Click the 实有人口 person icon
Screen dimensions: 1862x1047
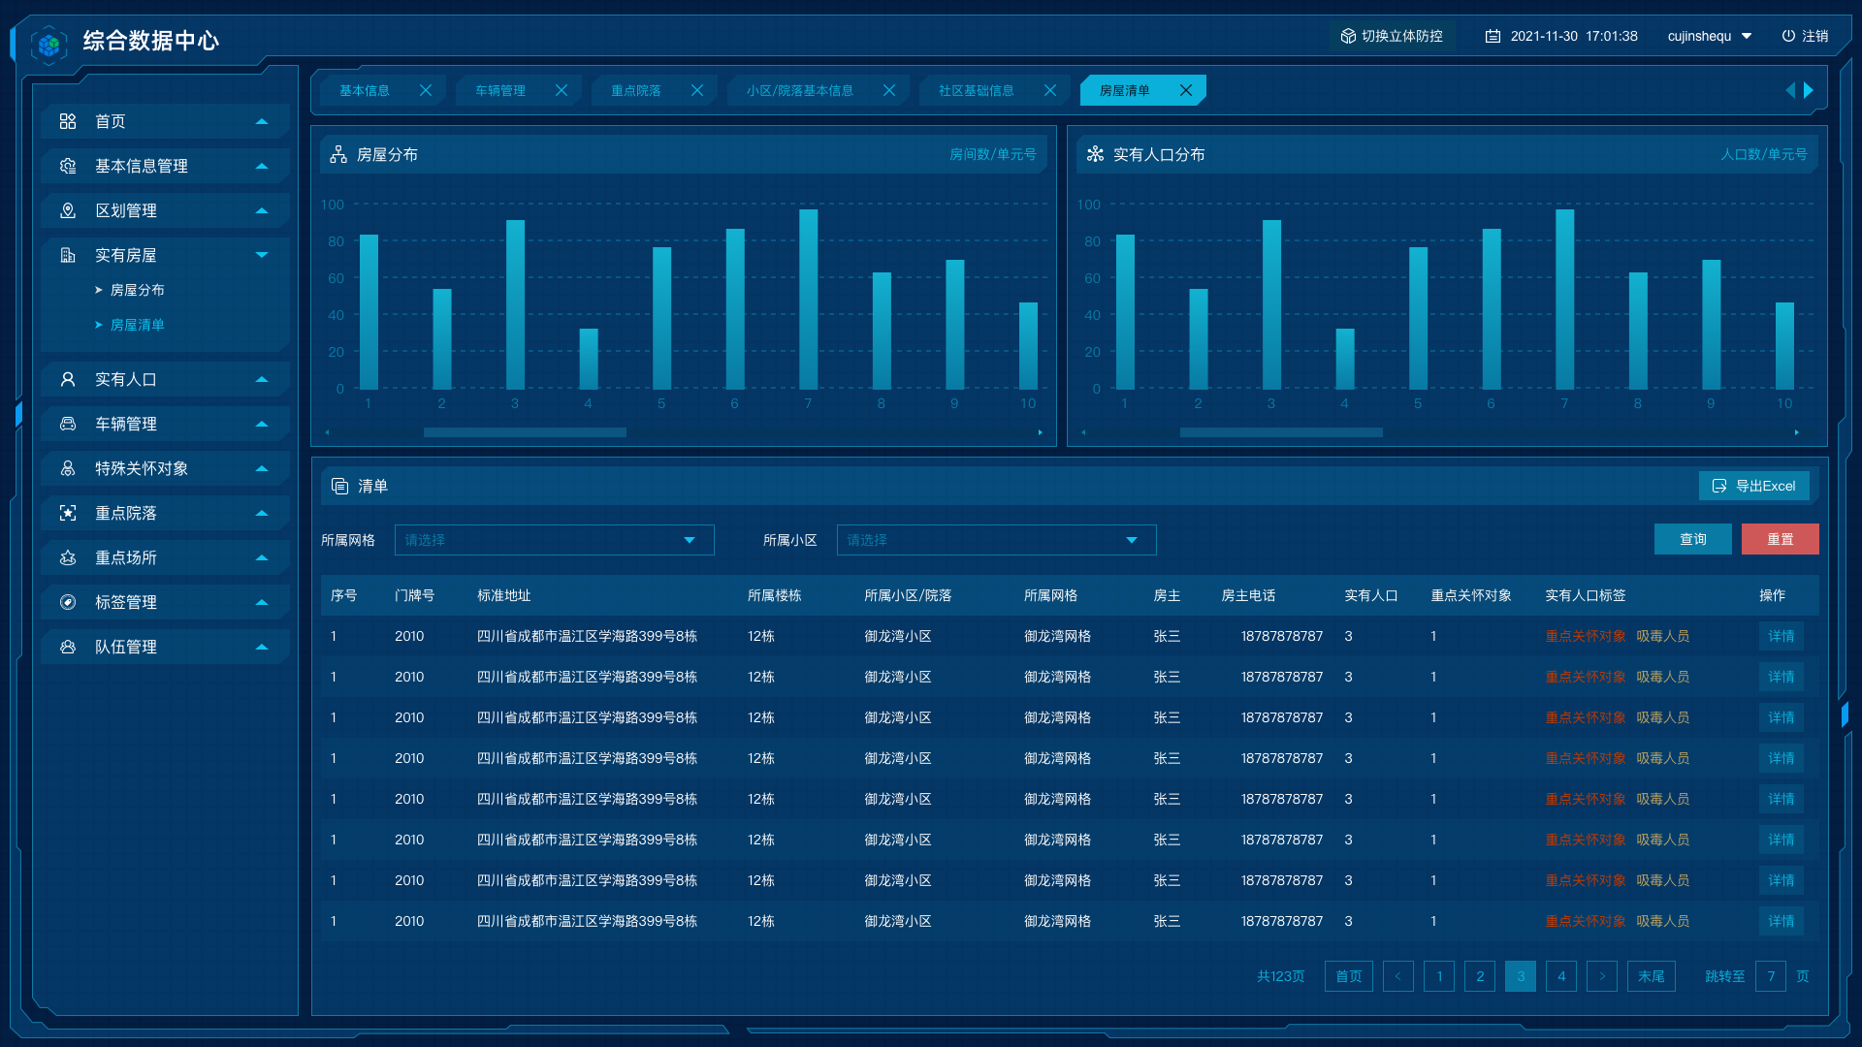68,379
